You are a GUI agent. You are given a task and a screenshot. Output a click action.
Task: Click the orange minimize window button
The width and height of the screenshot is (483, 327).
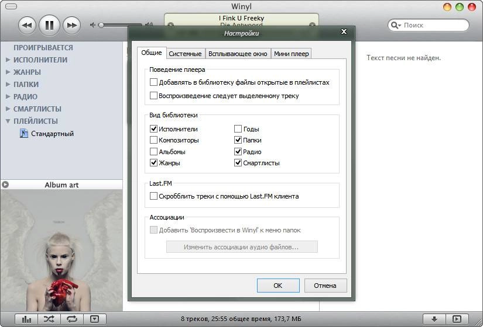coord(447,7)
